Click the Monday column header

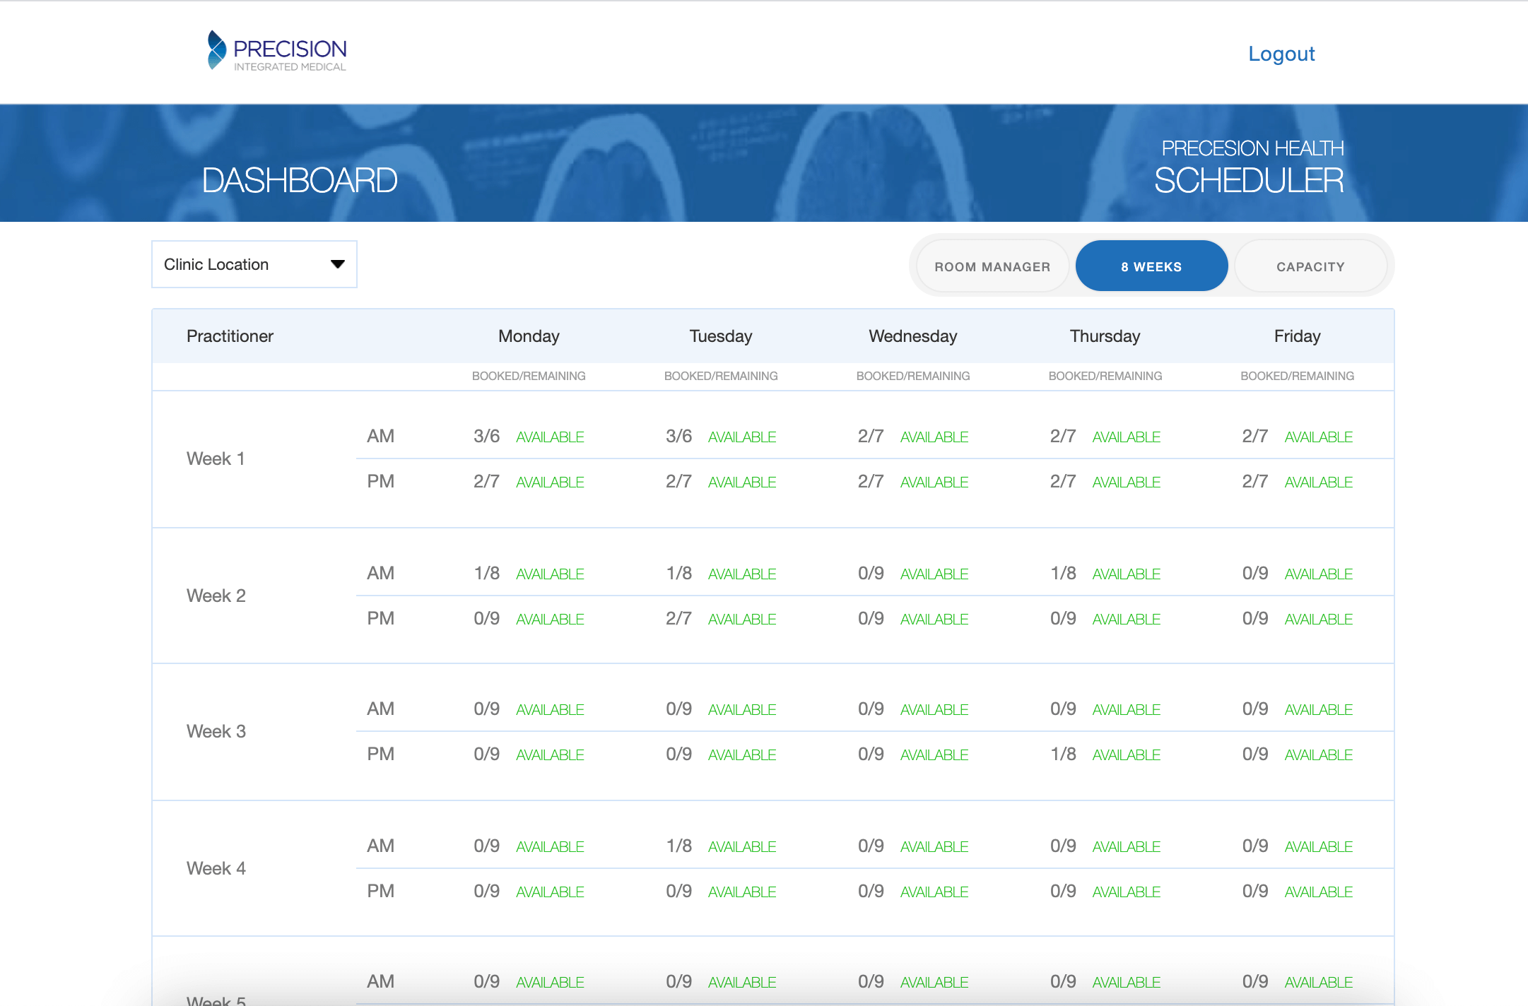[x=529, y=336]
